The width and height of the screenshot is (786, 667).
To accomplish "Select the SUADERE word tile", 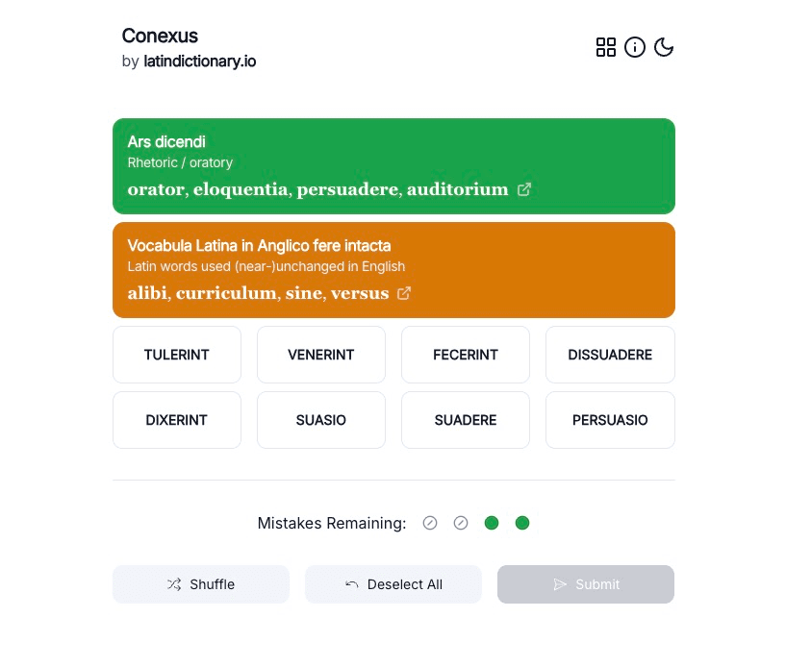I will (466, 420).
